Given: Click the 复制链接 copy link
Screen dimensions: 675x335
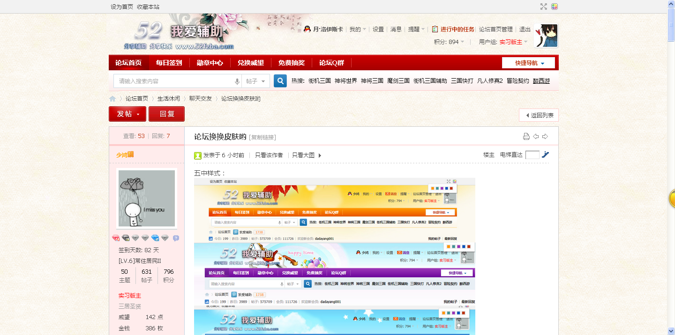Looking at the screenshot, I should [263, 137].
